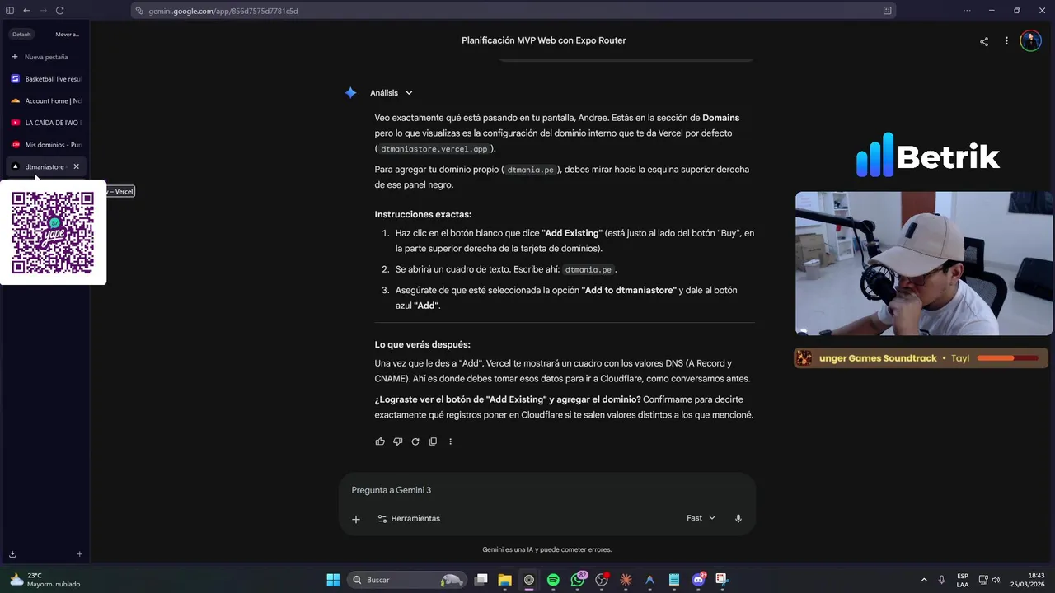This screenshot has height=593, width=1055.
Task: Open WhatsApp from the taskbar
Action: tap(578, 580)
